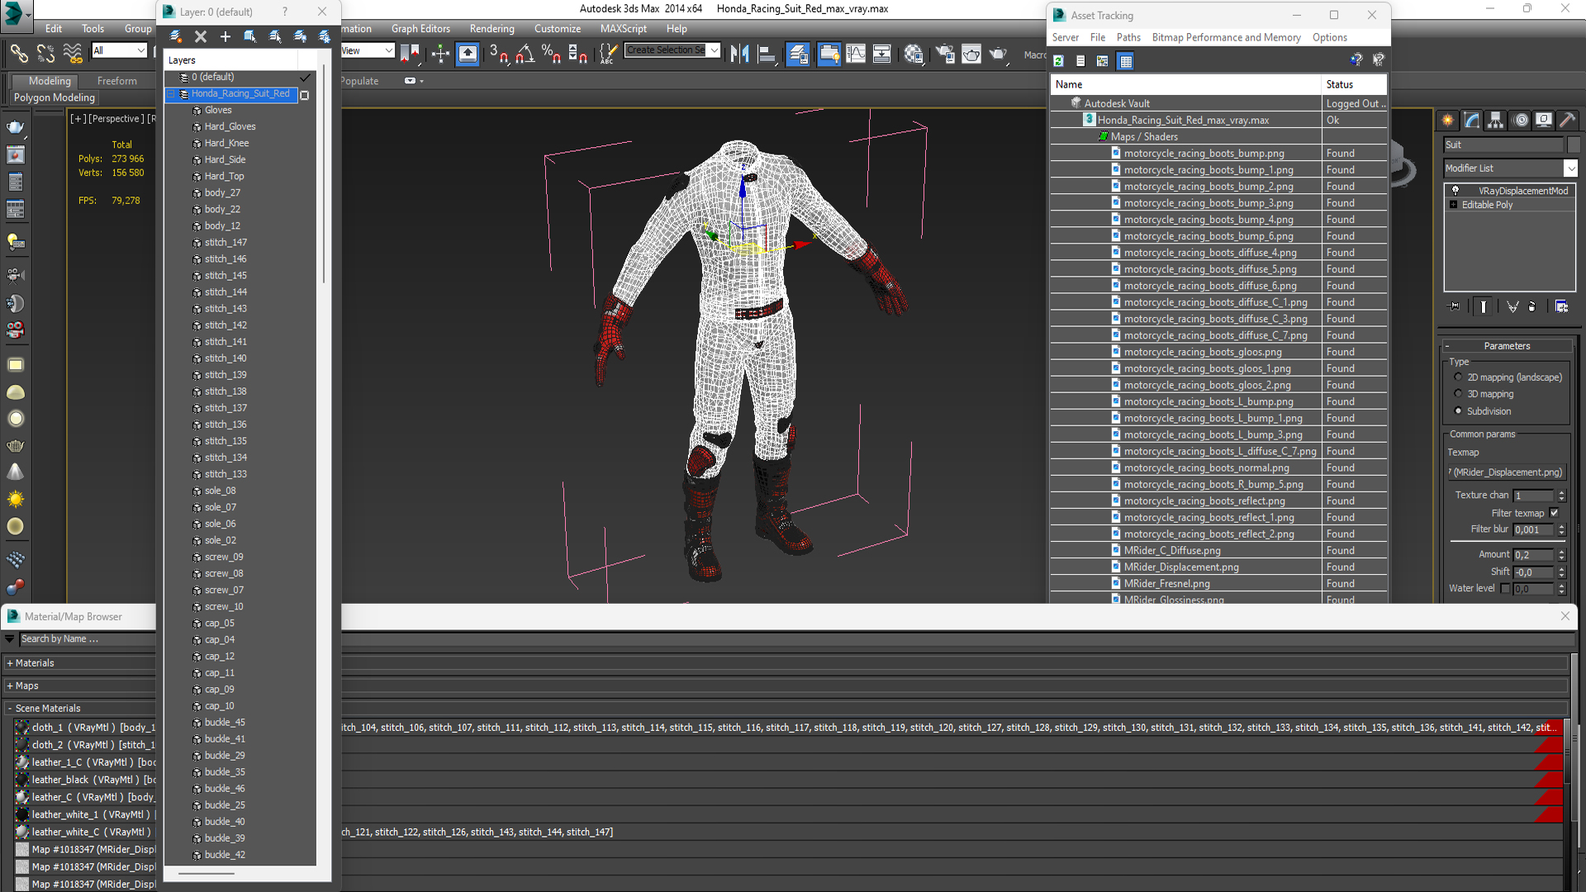The height and width of the screenshot is (892, 1586).
Task: Click Select and Link chain icon
Action: (x=19, y=54)
